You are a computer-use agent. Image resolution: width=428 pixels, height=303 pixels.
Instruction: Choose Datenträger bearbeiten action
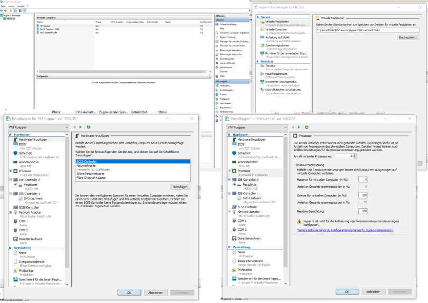(231, 50)
